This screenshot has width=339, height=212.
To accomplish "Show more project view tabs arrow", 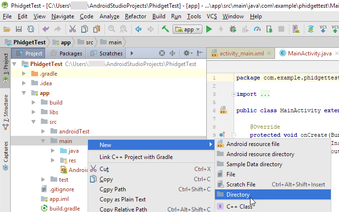I will 132,53.
